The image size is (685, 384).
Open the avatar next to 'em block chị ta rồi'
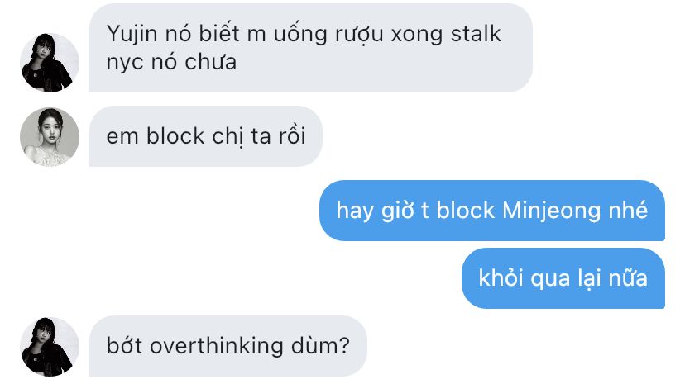tap(50, 137)
